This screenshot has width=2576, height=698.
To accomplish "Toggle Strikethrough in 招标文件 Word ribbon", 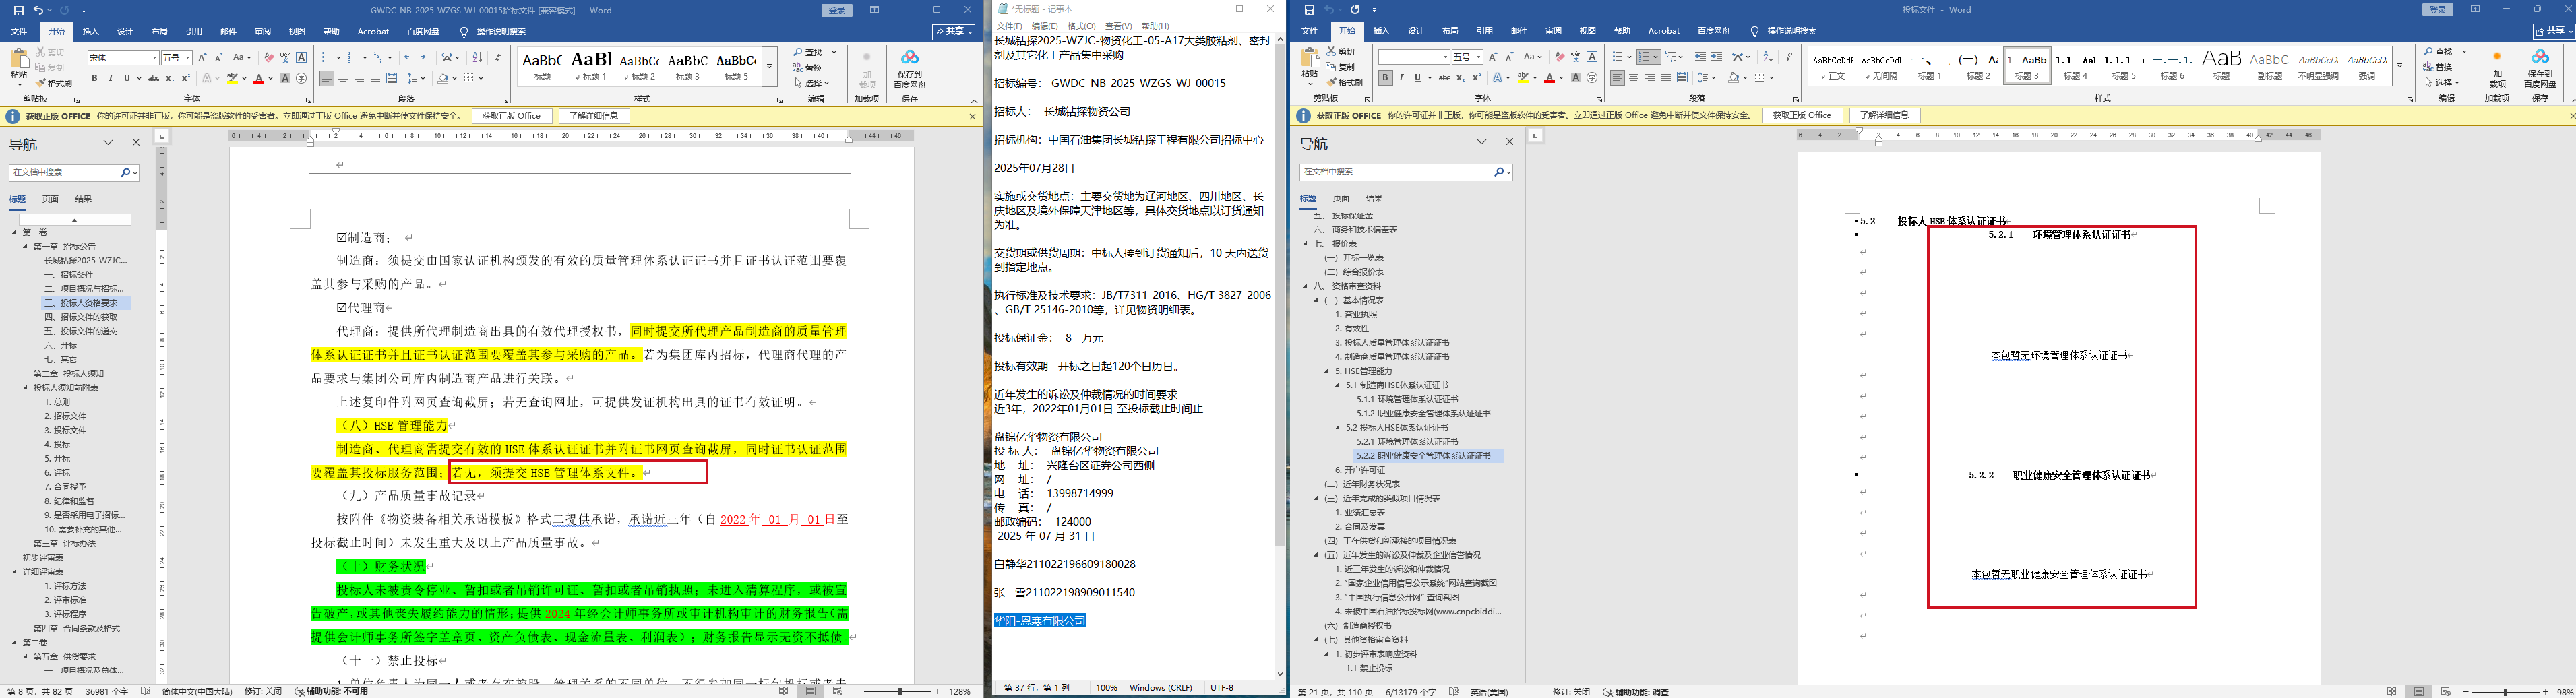I will pyautogui.click(x=153, y=78).
